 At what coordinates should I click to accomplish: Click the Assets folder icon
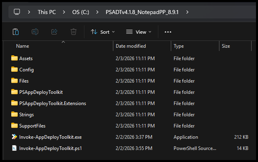(x=14, y=58)
